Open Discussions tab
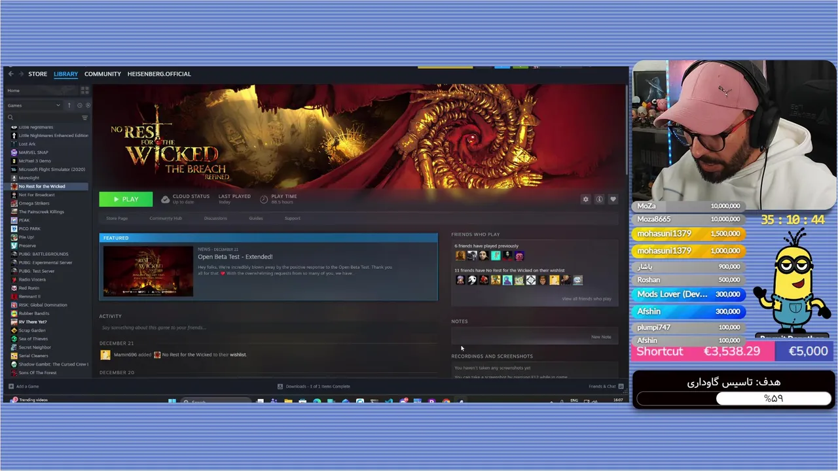Screen dimensions: 838x471 pos(215,218)
